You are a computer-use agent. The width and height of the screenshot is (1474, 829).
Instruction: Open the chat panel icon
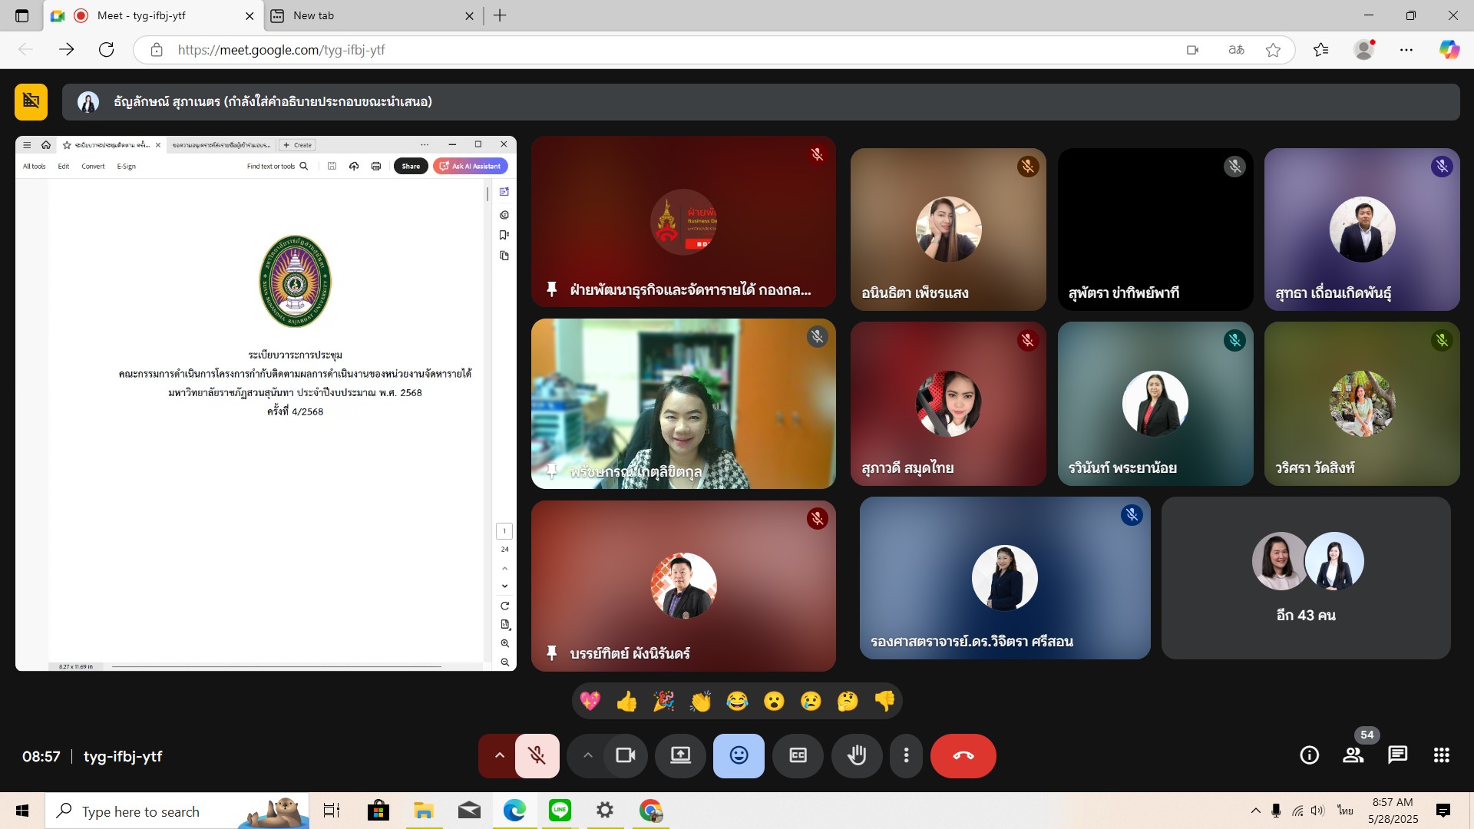tap(1397, 756)
